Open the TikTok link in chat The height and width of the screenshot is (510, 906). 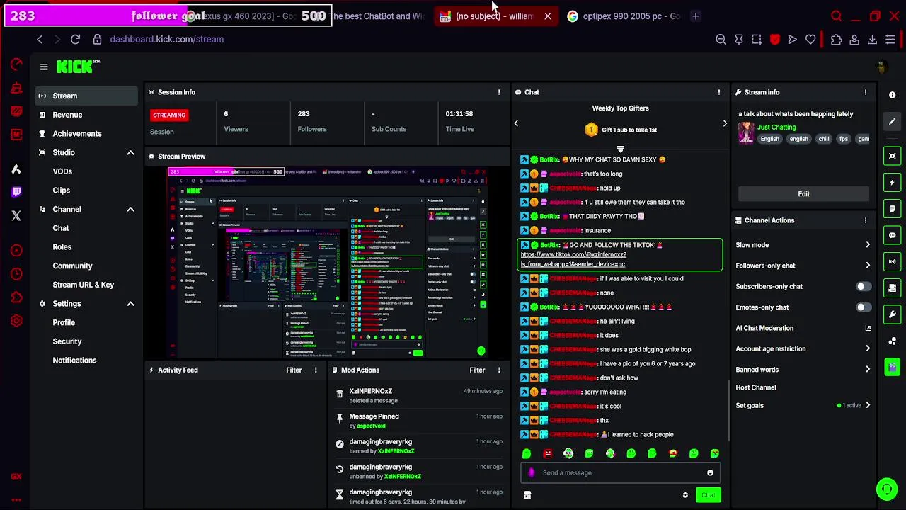pos(573,259)
